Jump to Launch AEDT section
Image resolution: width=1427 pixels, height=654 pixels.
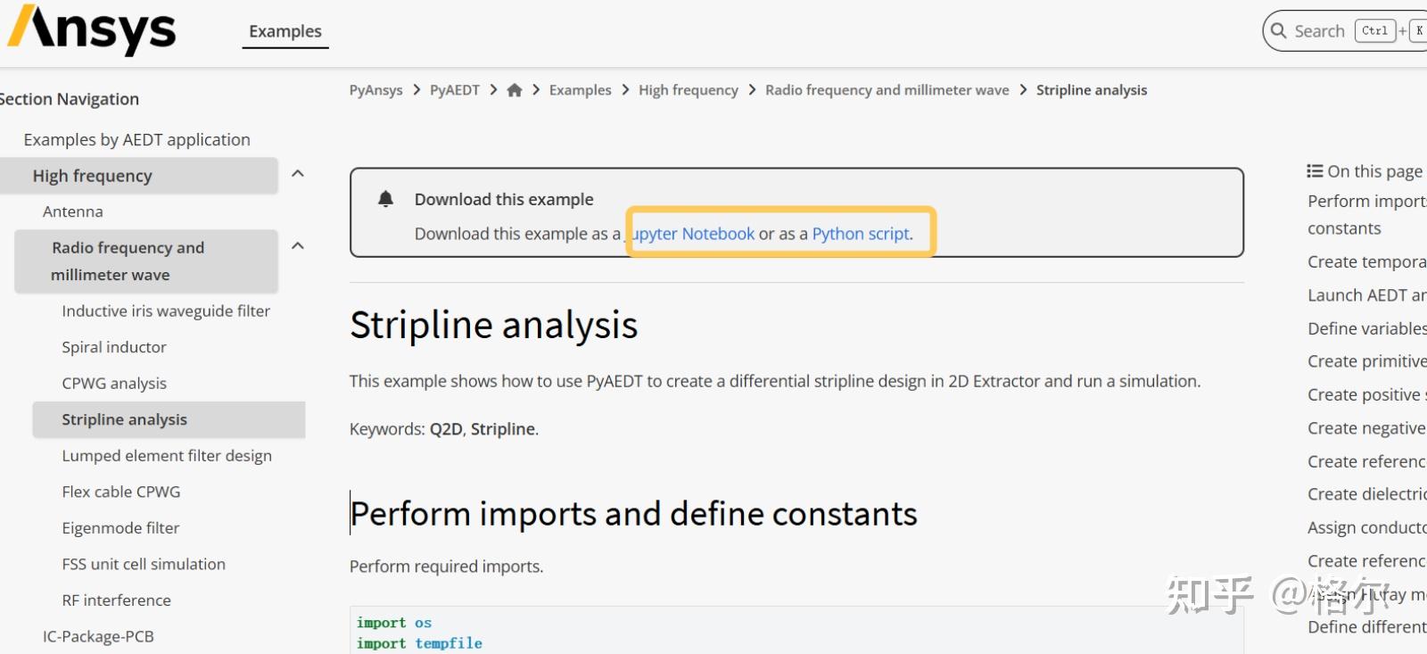[x=1366, y=295]
